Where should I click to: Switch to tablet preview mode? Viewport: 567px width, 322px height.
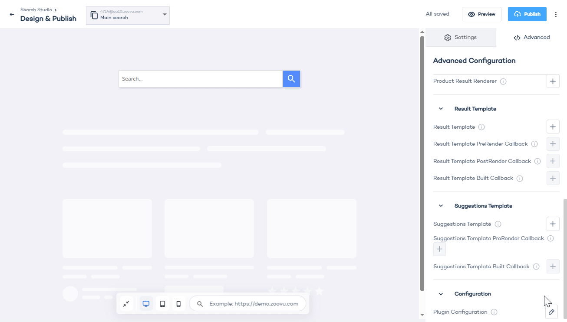tap(162, 303)
